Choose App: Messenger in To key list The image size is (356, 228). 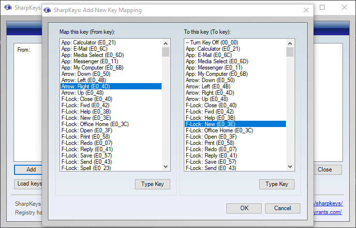point(236,68)
